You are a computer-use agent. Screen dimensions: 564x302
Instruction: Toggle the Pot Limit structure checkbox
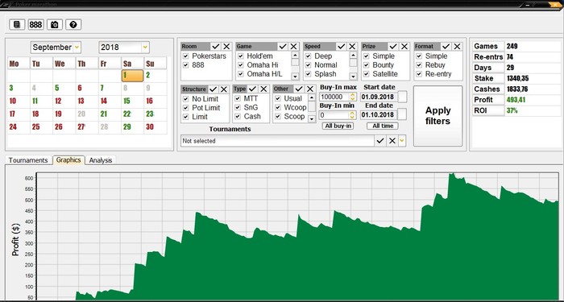click(x=185, y=108)
